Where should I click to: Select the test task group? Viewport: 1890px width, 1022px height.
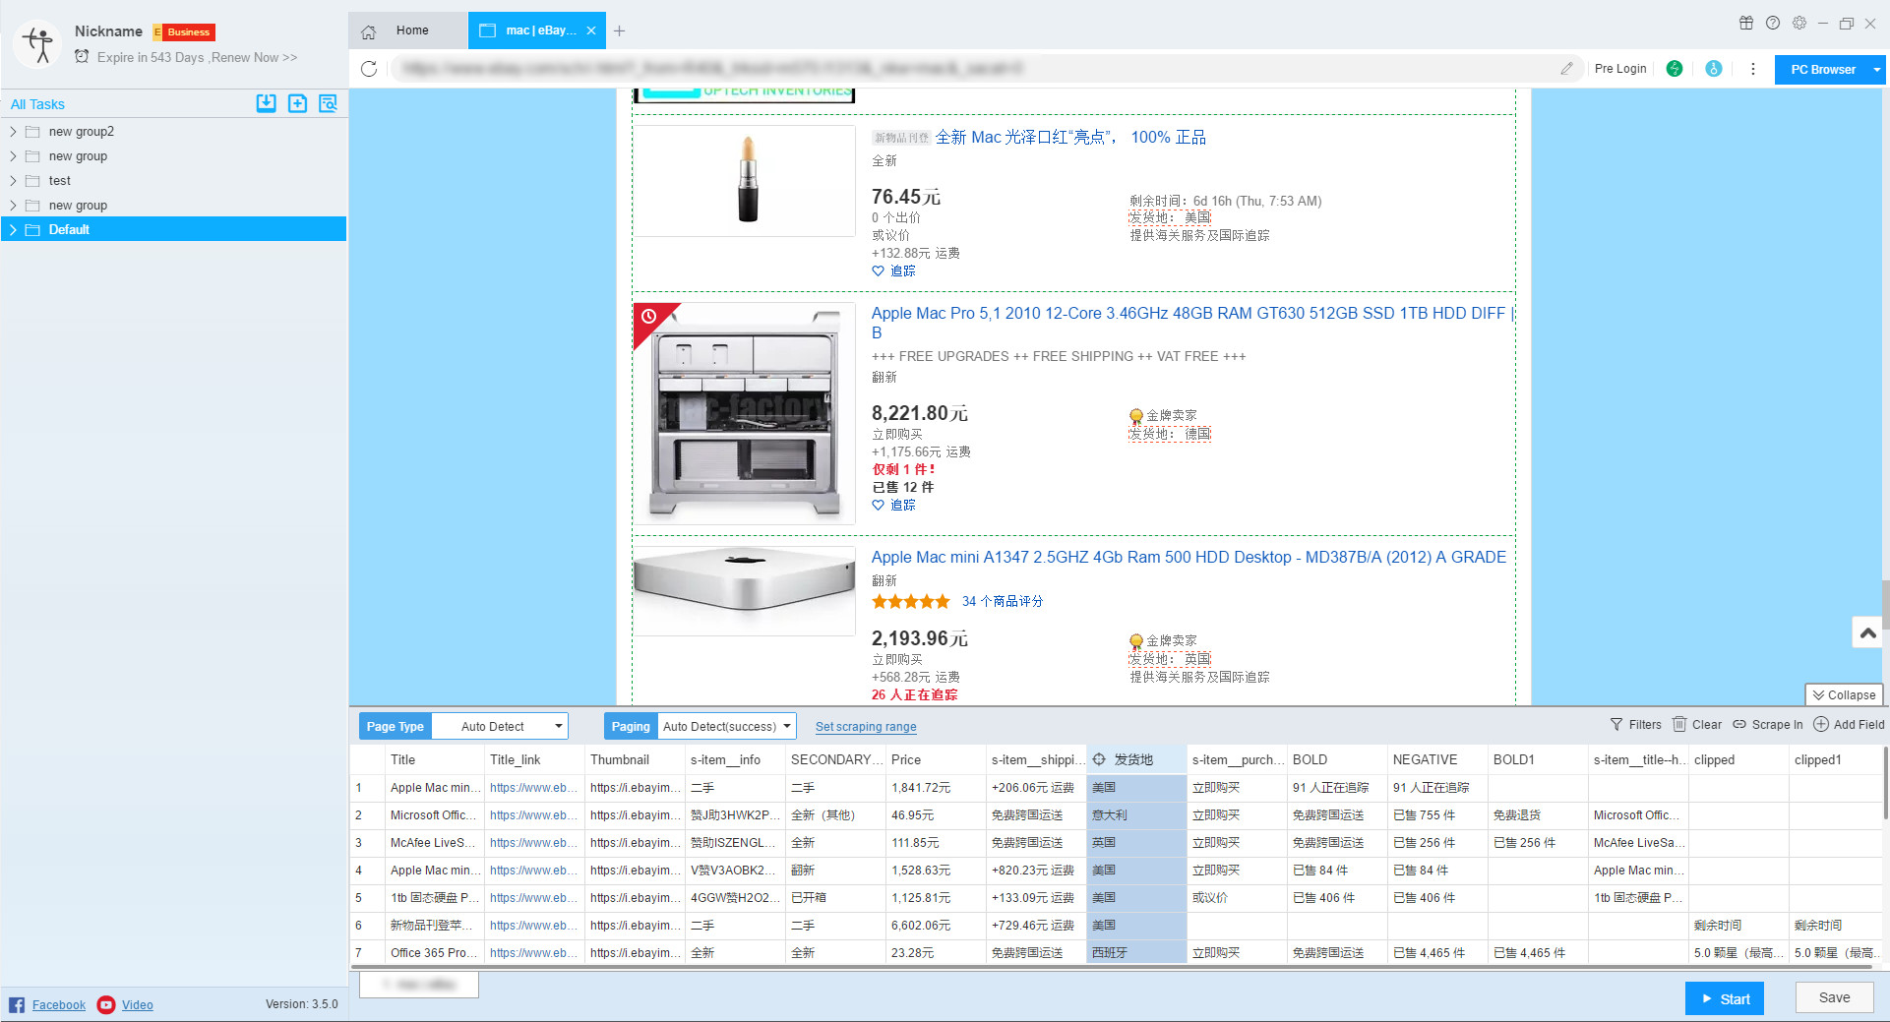[173, 180]
